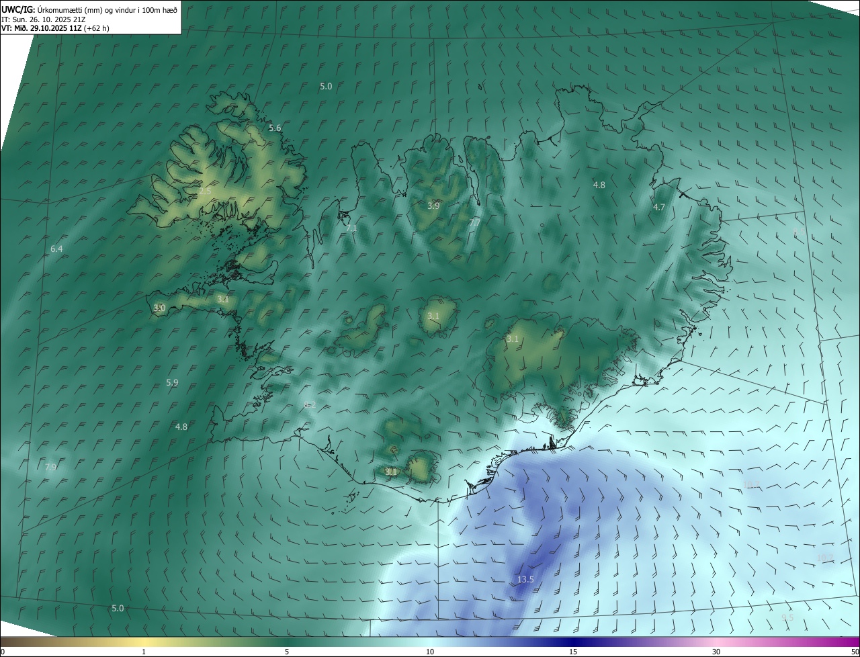Click the 3.9 value label
The image size is (860, 657).
point(433,206)
